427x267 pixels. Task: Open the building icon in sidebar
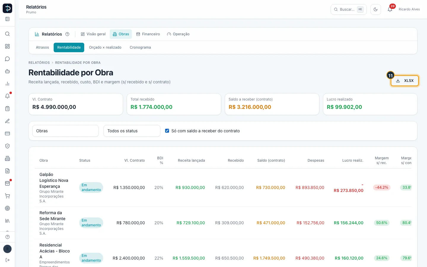pyautogui.click(x=7, y=158)
